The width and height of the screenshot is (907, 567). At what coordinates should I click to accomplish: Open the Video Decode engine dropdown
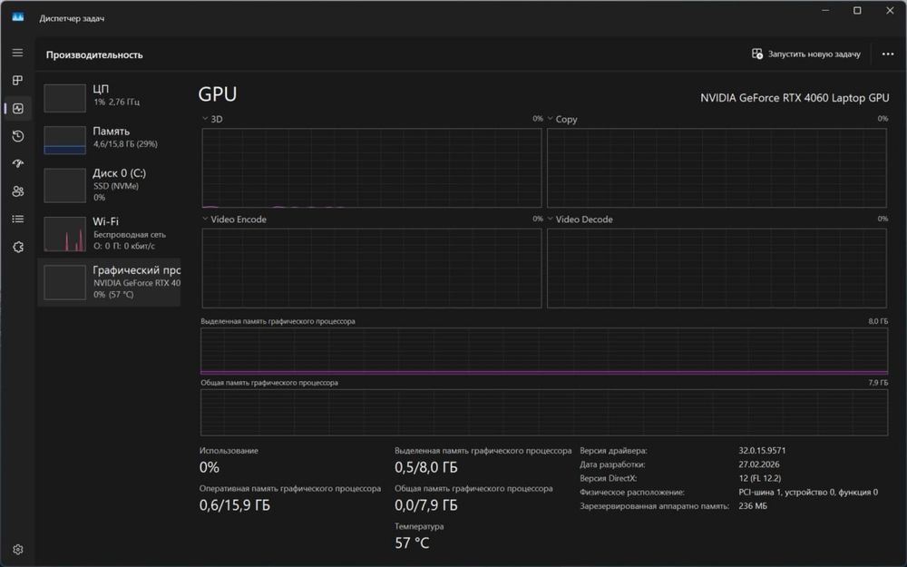pyautogui.click(x=580, y=219)
